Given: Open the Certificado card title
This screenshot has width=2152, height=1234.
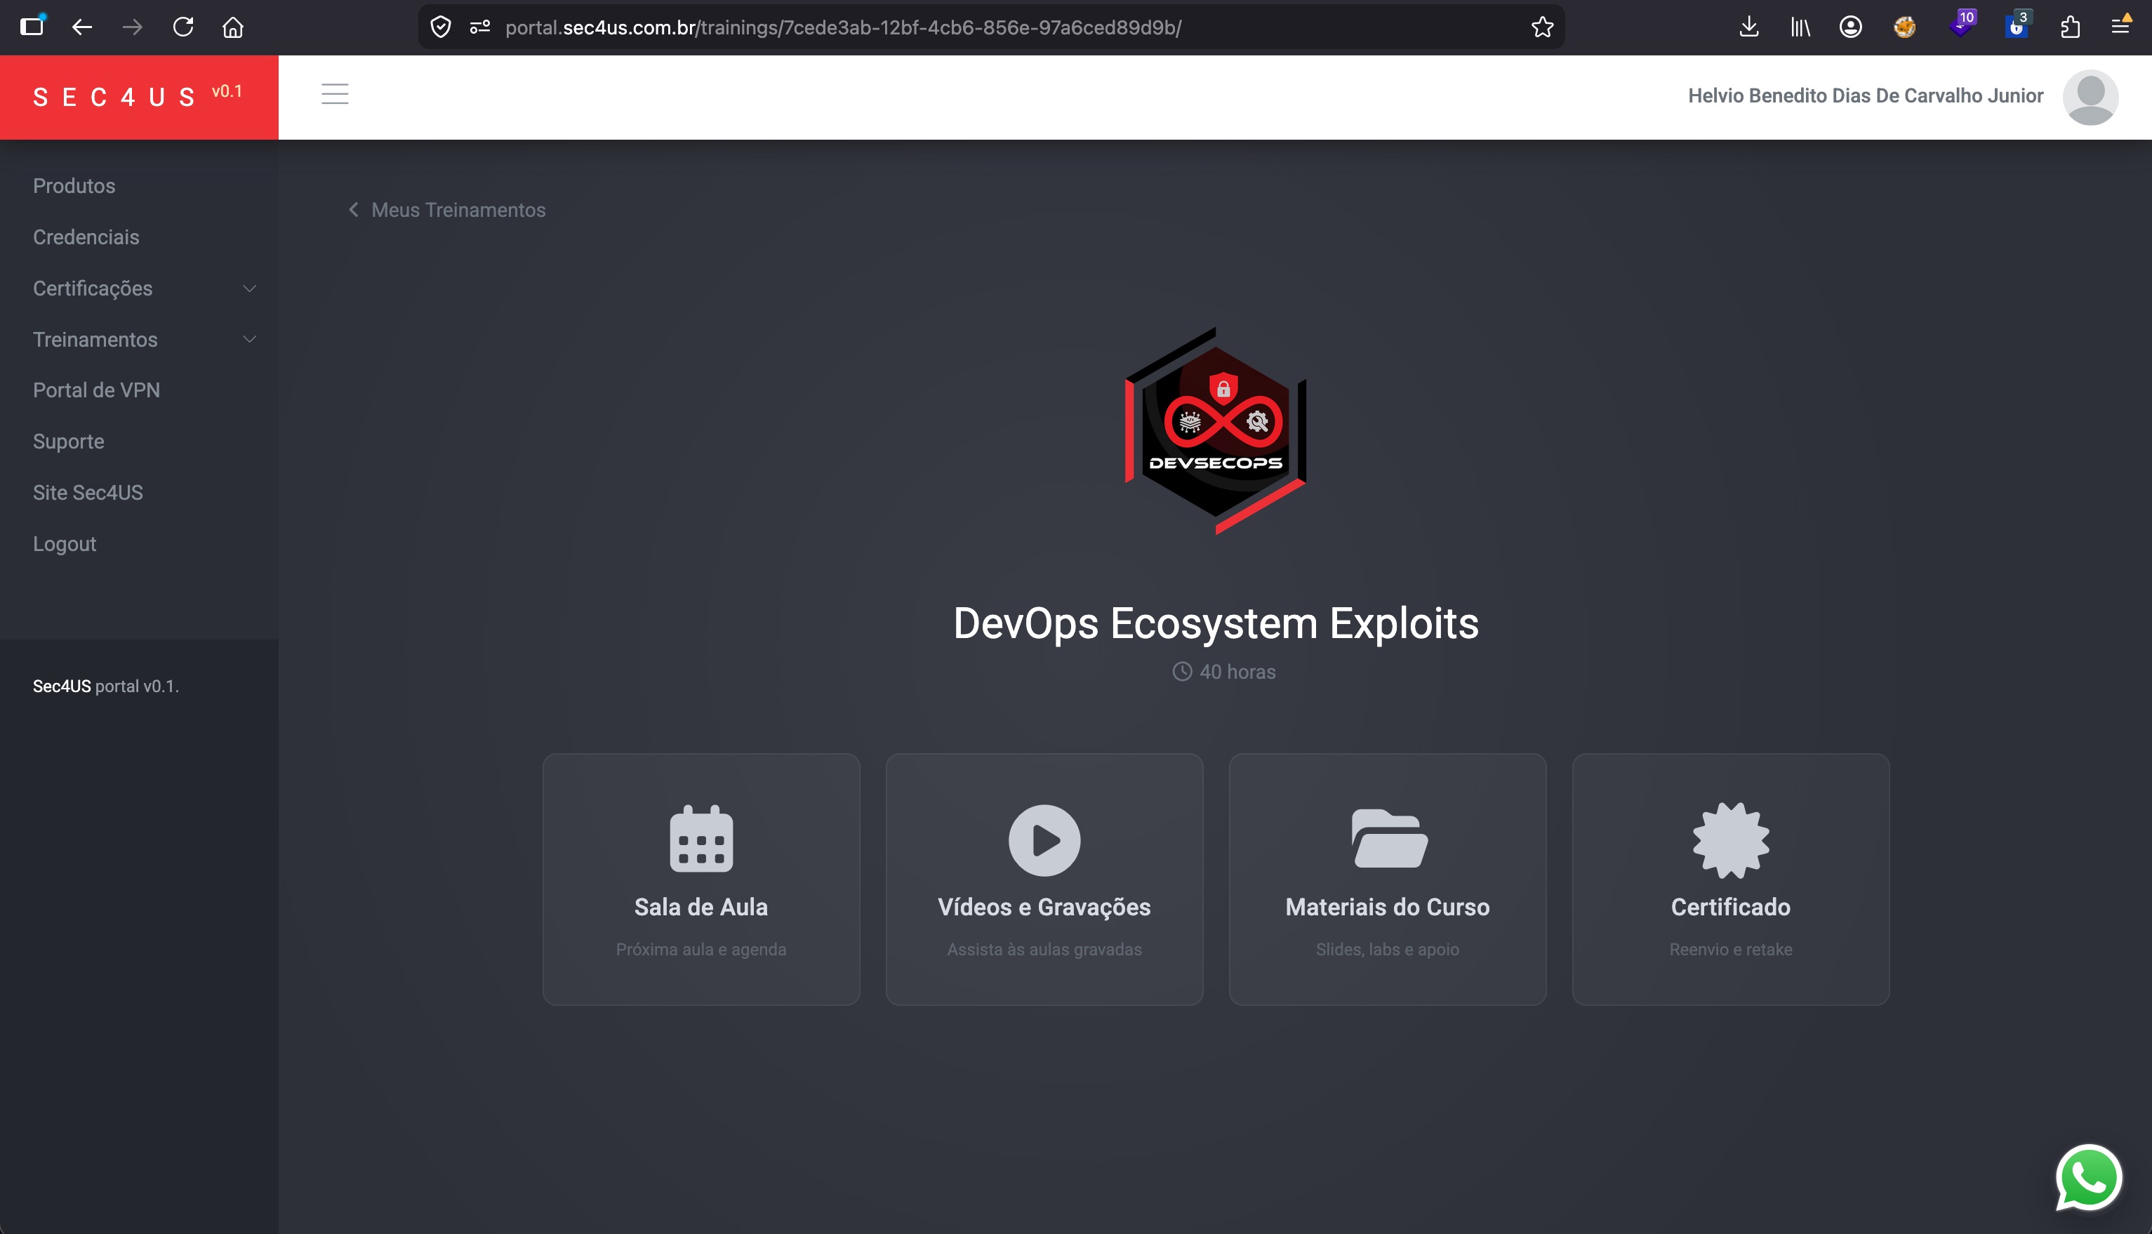Looking at the screenshot, I should [x=1730, y=907].
